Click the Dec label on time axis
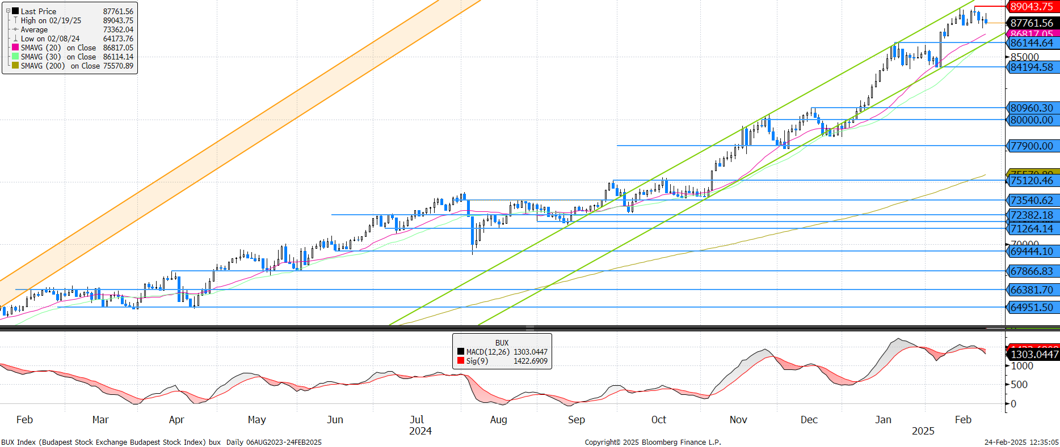 [x=809, y=420]
